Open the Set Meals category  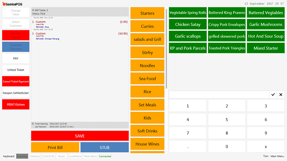(147, 105)
